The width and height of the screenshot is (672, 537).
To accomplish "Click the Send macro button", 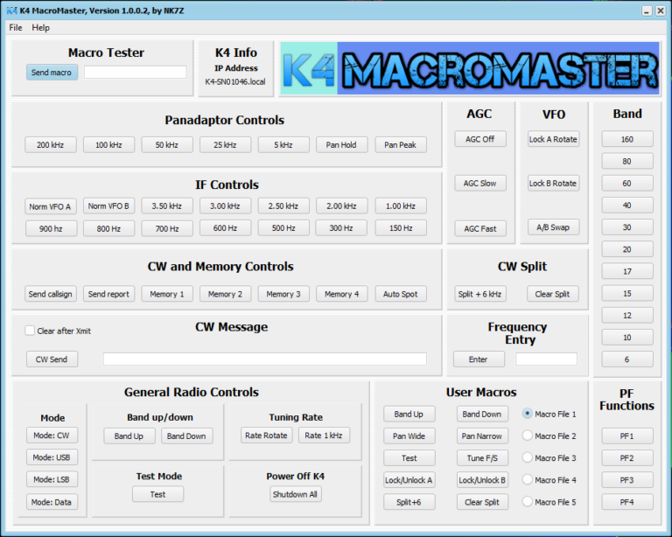I will pyautogui.click(x=52, y=73).
